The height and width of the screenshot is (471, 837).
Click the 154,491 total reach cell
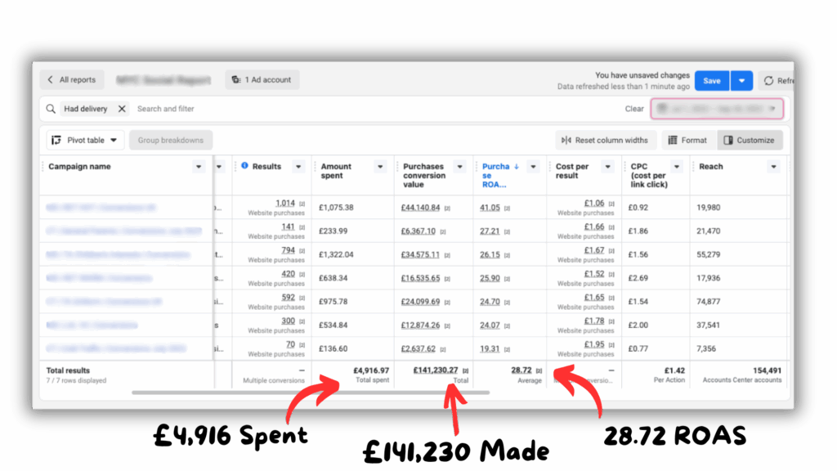(x=767, y=370)
